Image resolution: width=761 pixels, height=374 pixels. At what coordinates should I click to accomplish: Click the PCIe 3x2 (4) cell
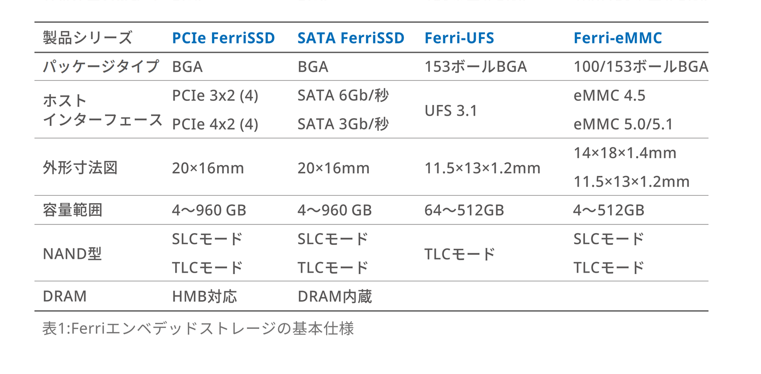click(215, 96)
